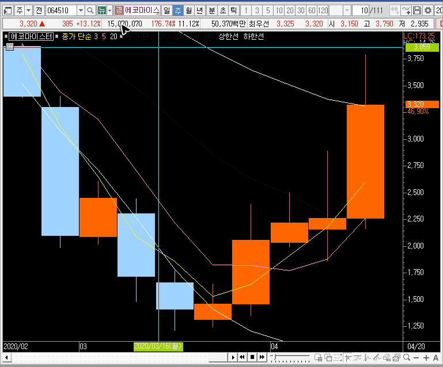Click the crosshair cursor tool icon
Viewport: 443px width, 367px height.
(x=348, y=358)
